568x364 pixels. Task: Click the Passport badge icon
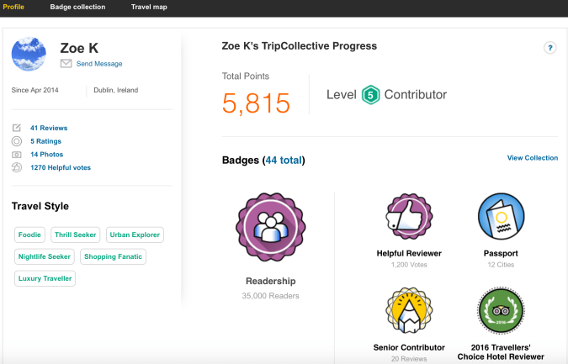click(x=502, y=217)
